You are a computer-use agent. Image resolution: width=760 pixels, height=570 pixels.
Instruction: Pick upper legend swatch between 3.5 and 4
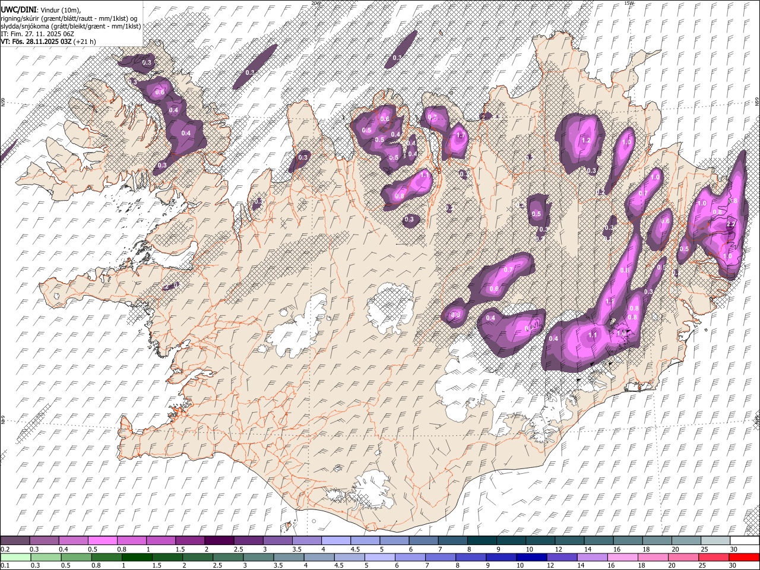[x=306, y=541]
